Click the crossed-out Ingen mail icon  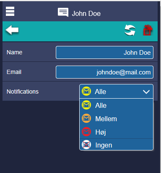[x=86, y=145]
